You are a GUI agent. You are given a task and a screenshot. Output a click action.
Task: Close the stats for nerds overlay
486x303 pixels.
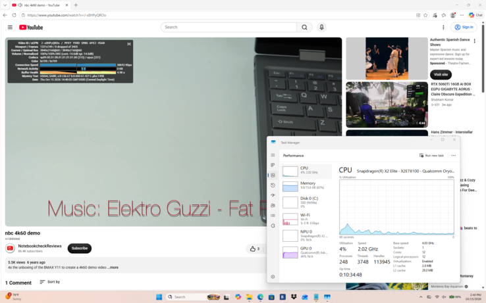pos(129,44)
